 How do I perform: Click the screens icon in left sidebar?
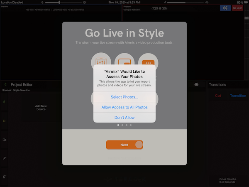coord(4,140)
